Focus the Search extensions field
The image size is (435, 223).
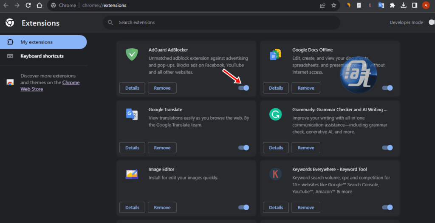pos(221,22)
